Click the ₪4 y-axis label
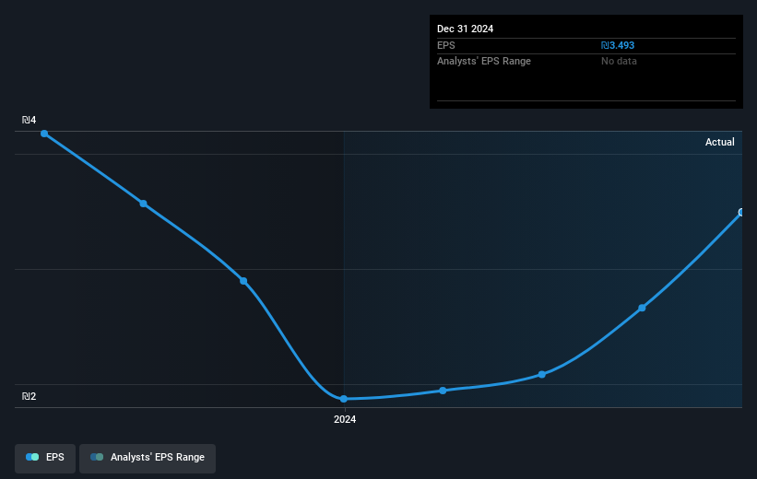Screen dimensions: 757x479 click(29, 120)
